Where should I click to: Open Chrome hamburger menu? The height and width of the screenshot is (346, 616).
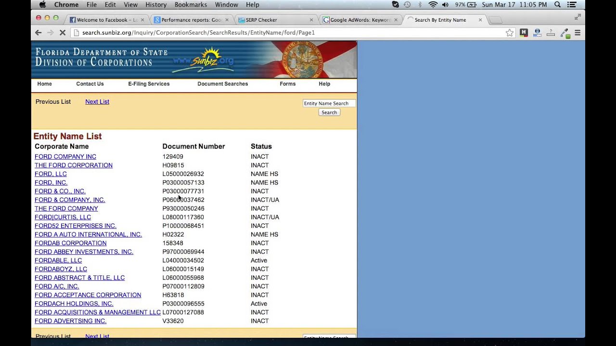click(x=577, y=33)
